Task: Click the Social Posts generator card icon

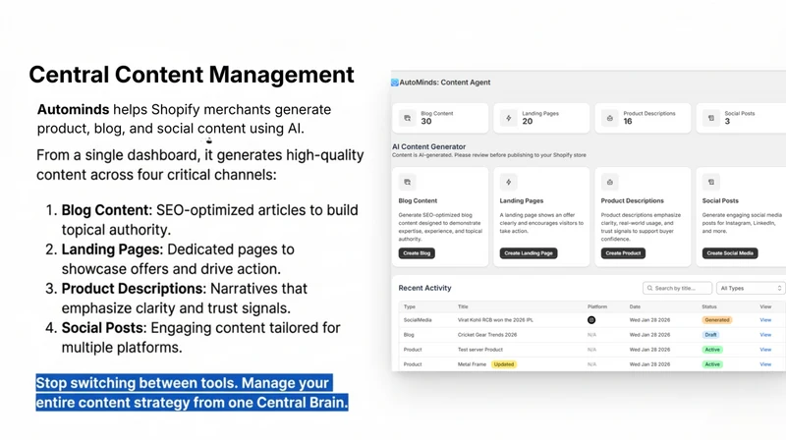Action: pyautogui.click(x=710, y=183)
